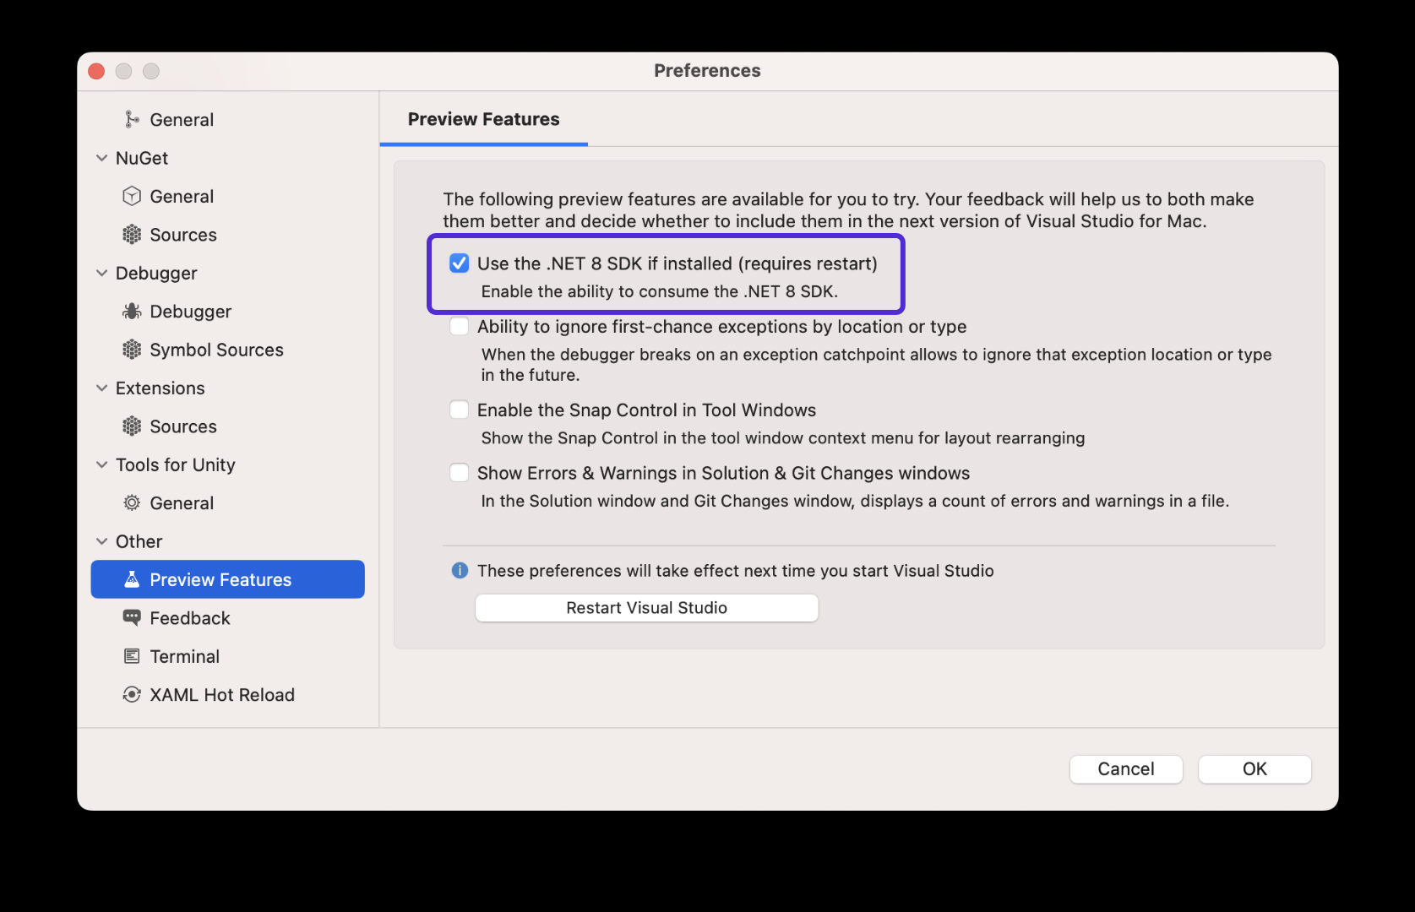Viewport: 1415px width, 912px height.
Task: Click the OK button
Action: click(x=1254, y=769)
